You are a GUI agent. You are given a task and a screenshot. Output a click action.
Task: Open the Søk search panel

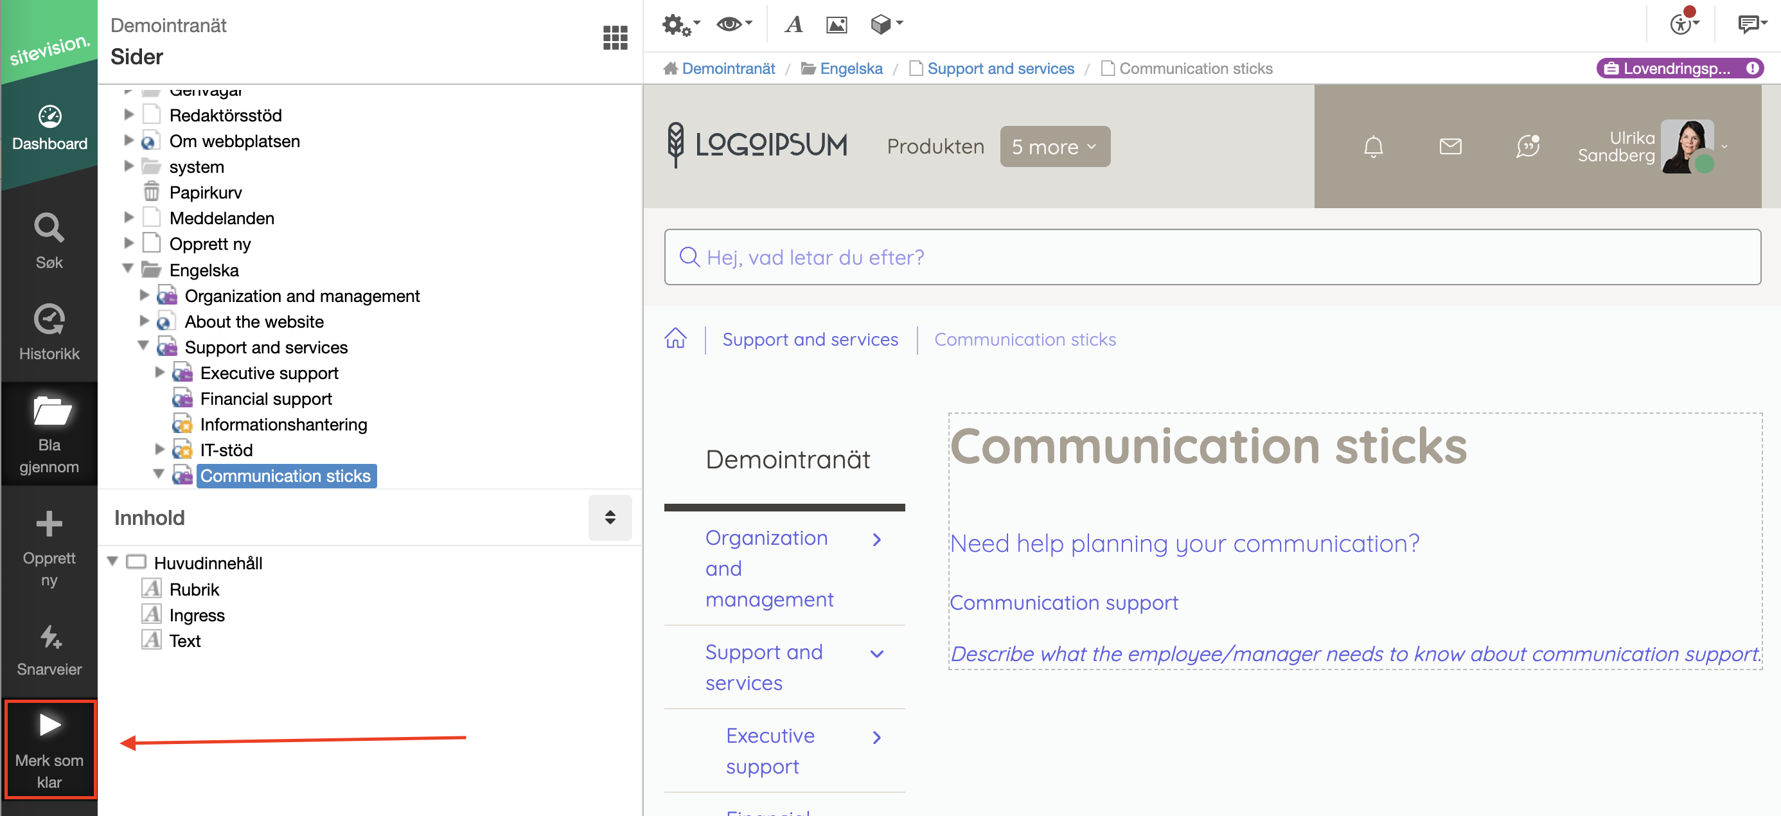click(x=49, y=242)
